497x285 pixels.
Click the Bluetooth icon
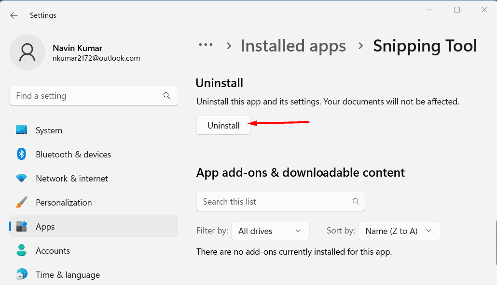[21, 154]
